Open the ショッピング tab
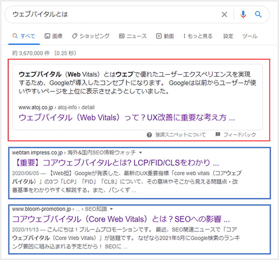 [91, 36]
